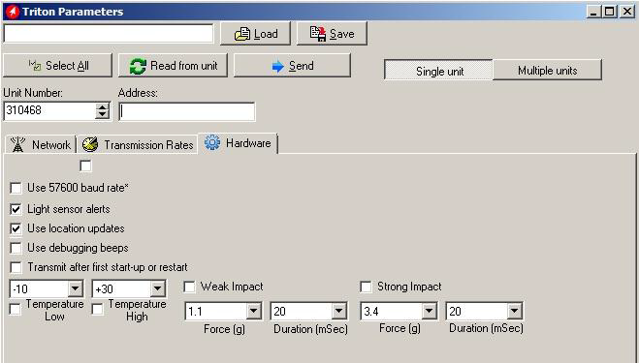Uncheck Light sensor alerts
639x363 pixels.
(x=16, y=209)
